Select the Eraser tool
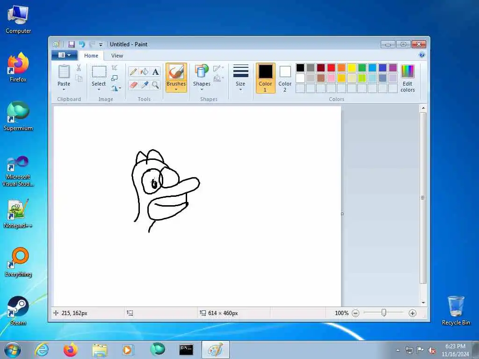Viewport: 479px width, 359px height. [133, 85]
